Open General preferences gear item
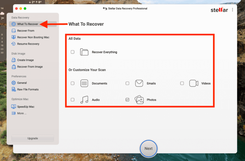Viewport: 245px width, 161px height. tap(22, 83)
